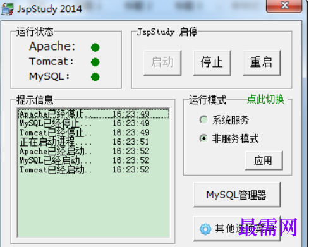Viewport: 309px width, 247px height.
Task: Click the Apache: status label
Action: pos(52,46)
